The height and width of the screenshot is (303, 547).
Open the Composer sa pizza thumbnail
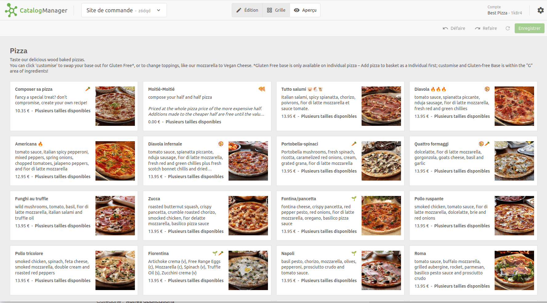point(115,106)
